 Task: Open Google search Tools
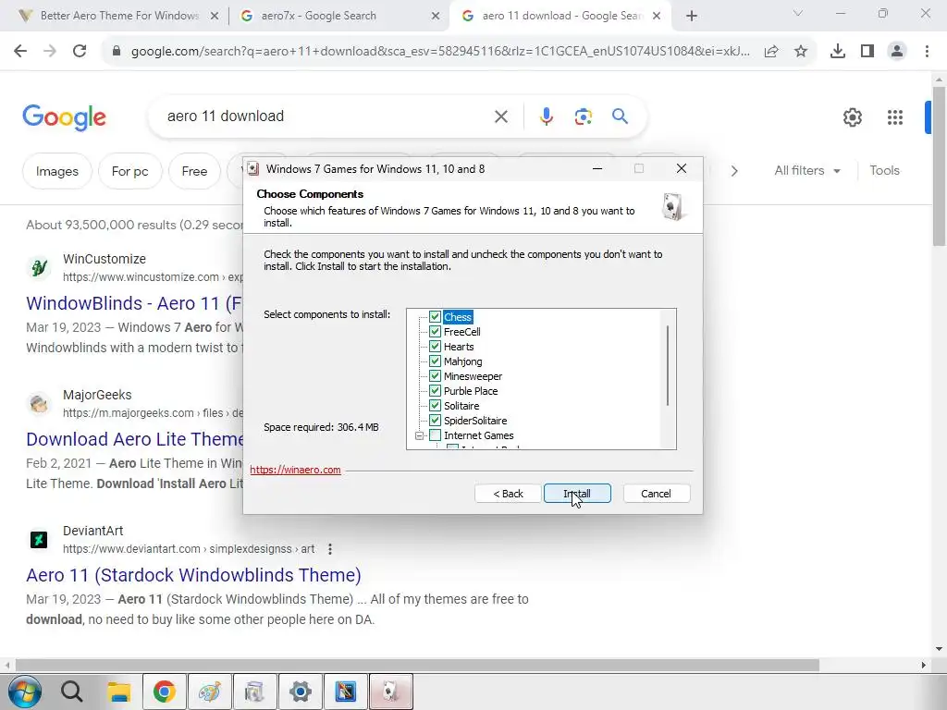click(884, 170)
